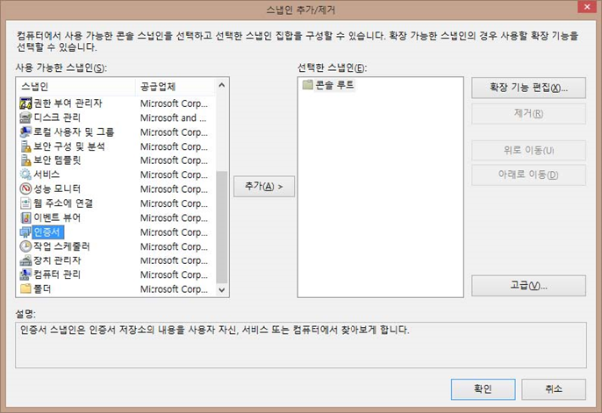Select the 로컬 사용자 및 그룹 icon
602x413 pixels.
click(x=25, y=132)
